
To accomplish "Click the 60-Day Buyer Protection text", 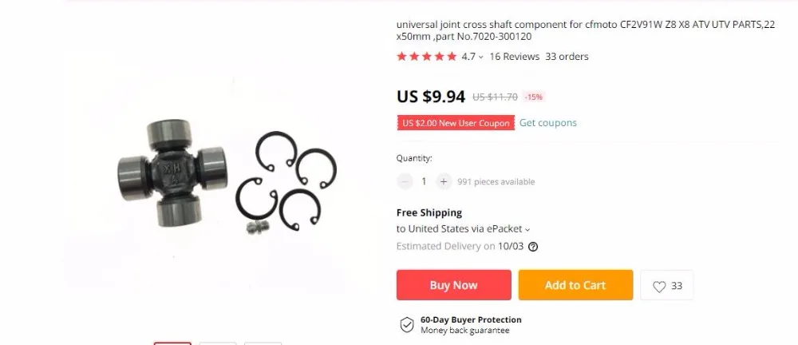I will tap(471, 320).
